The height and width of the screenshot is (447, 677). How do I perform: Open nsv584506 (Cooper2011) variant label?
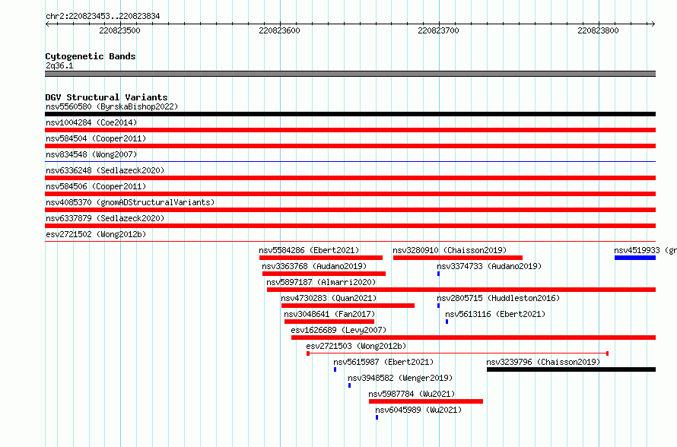[x=96, y=186]
